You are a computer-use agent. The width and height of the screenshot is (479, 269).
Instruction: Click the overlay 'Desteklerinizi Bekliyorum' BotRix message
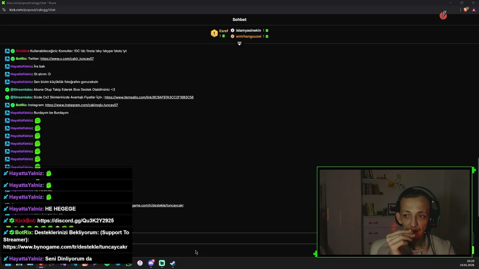(x=66, y=239)
